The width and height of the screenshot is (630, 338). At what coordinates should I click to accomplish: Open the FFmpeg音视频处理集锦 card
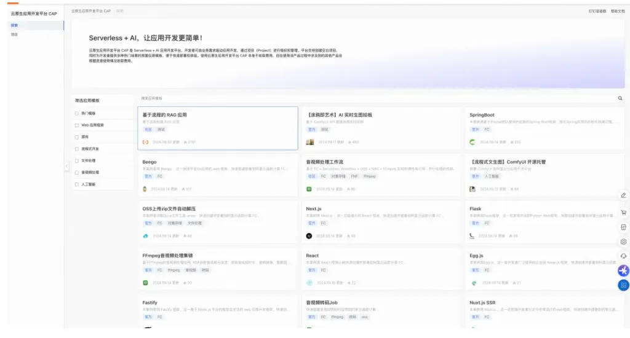tap(218, 269)
